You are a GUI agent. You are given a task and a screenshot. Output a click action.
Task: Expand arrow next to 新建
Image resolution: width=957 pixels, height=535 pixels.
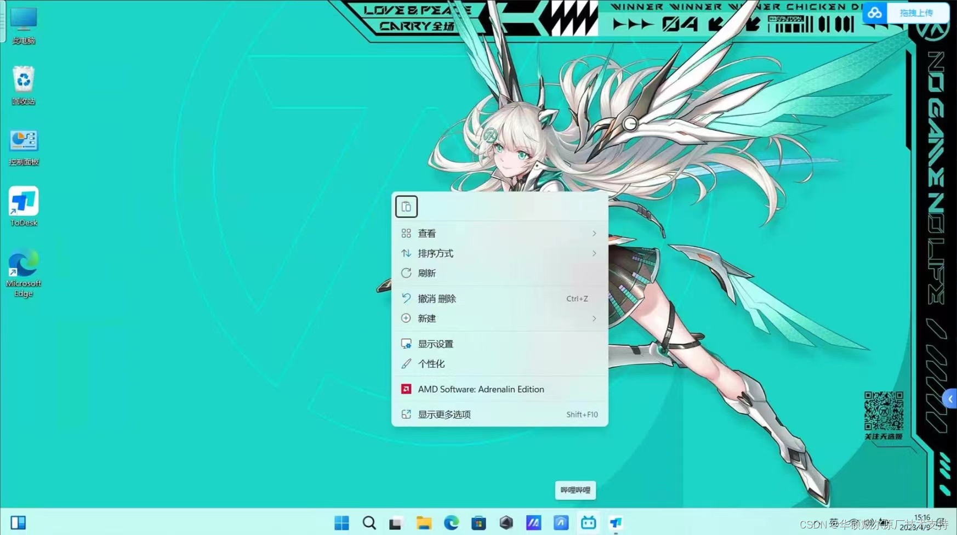594,318
